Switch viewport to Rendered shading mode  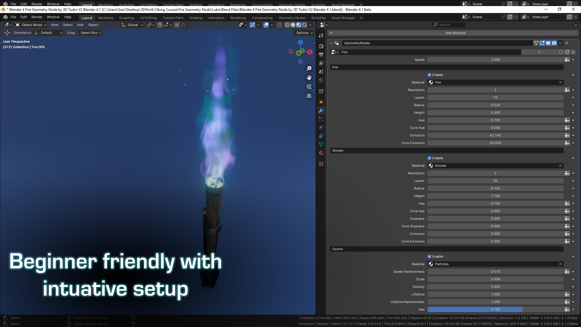tap(304, 25)
